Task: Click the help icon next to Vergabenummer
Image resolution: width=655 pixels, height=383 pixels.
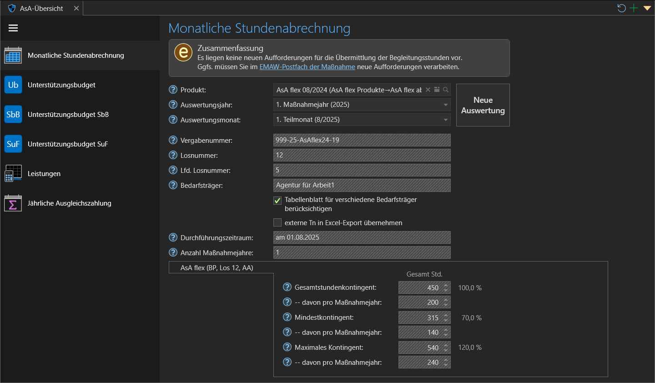Action: pyautogui.click(x=173, y=140)
